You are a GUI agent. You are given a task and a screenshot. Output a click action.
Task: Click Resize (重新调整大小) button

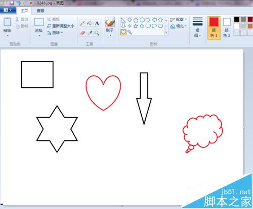tap(61, 26)
